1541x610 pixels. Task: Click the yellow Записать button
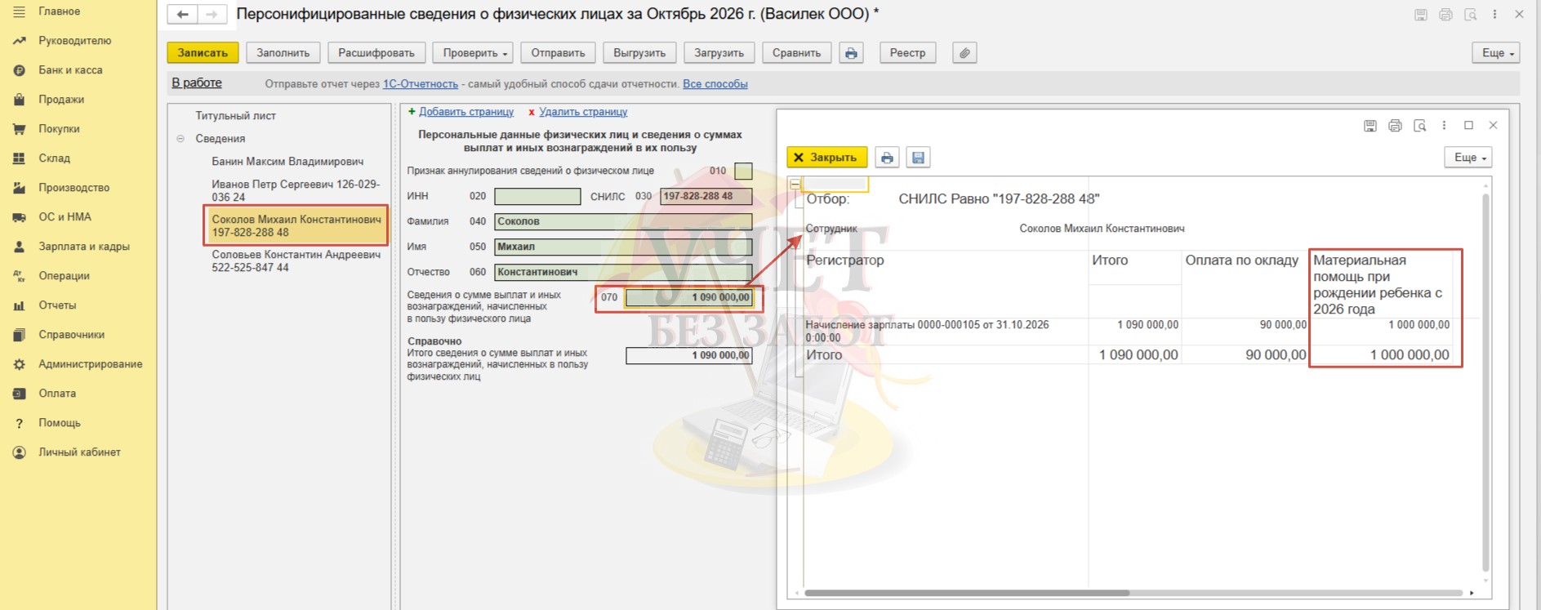coord(203,53)
